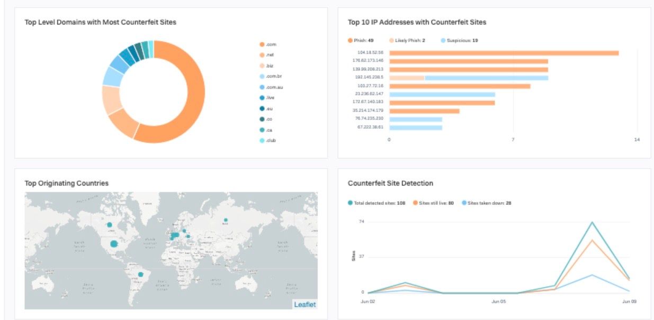Click the Brazil map marker
Screen dimensions: 654x320
[141, 274]
